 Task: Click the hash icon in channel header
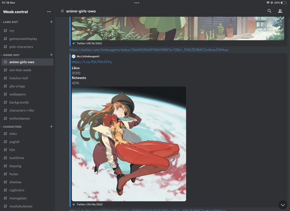click(62, 11)
